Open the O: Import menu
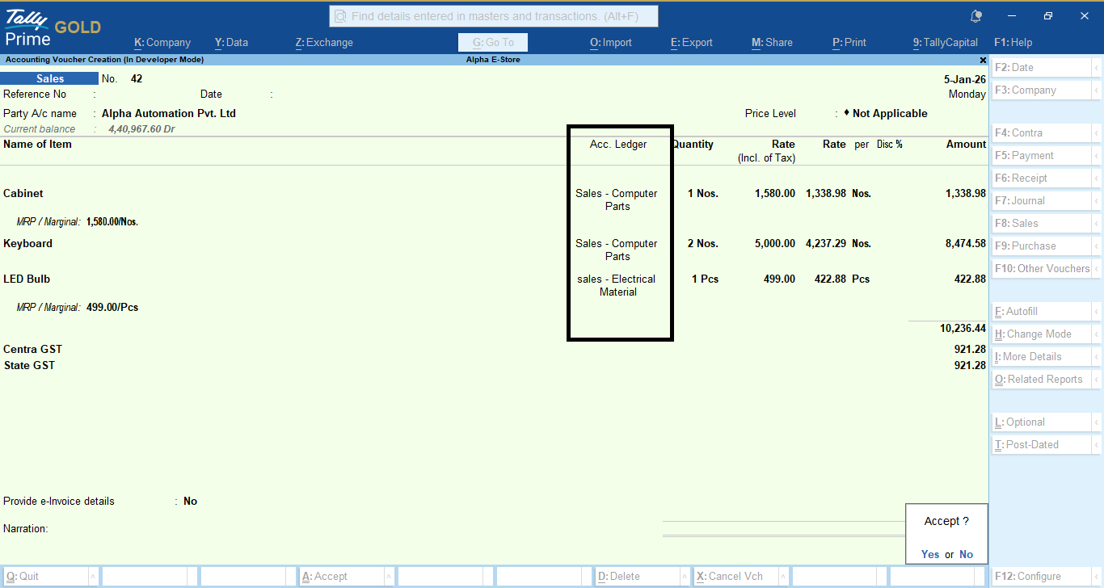 point(611,43)
